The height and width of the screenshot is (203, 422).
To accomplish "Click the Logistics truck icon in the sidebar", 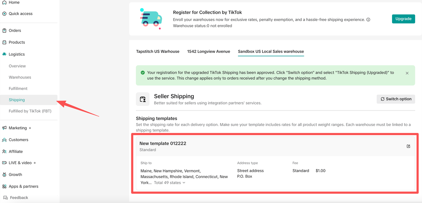I will pos(4,54).
